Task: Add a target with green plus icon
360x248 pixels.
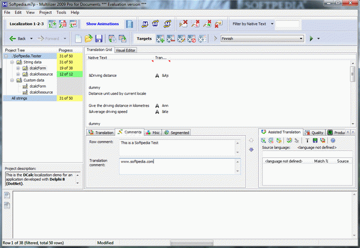Action: tap(160, 38)
